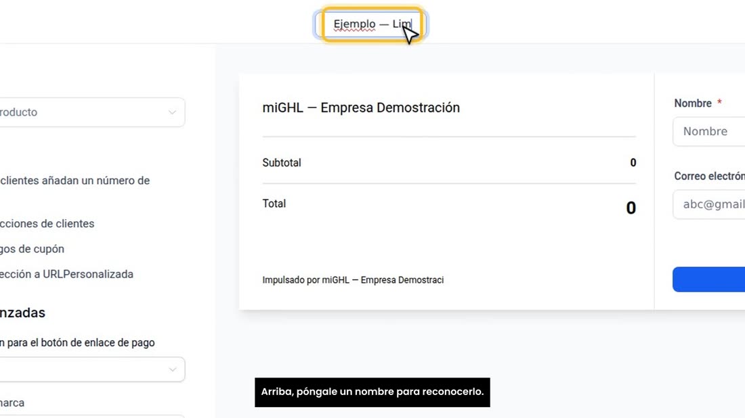
Task: Click the email field with abc@gmail placeholder
Action: tap(709, 204)
